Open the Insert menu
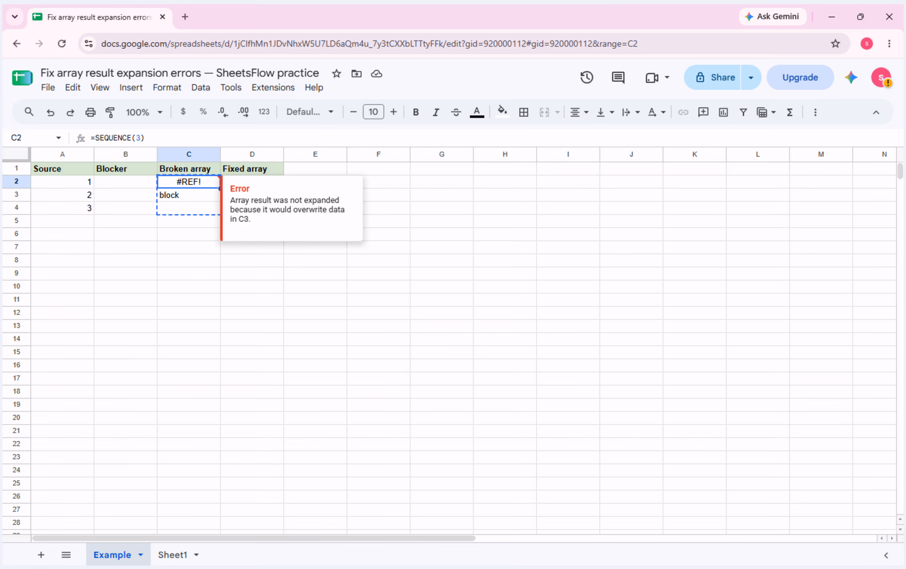 coord(131,87)
